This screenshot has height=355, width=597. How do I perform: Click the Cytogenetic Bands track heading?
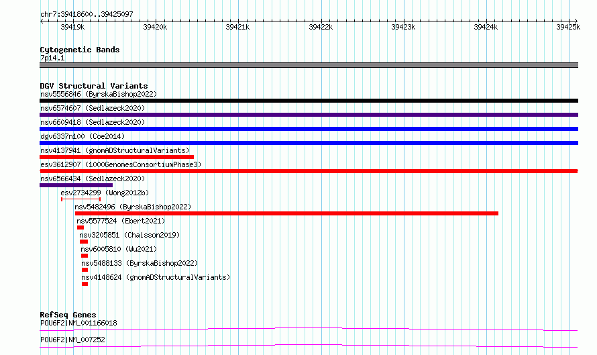[x=80, y=50]
